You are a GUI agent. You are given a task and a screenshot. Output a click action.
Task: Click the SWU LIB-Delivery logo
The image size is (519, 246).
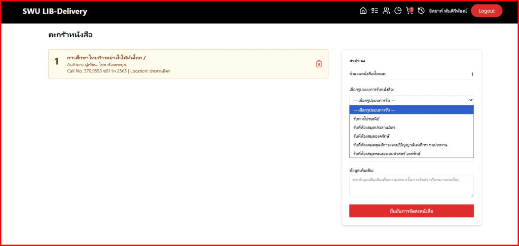pos(55,11)
